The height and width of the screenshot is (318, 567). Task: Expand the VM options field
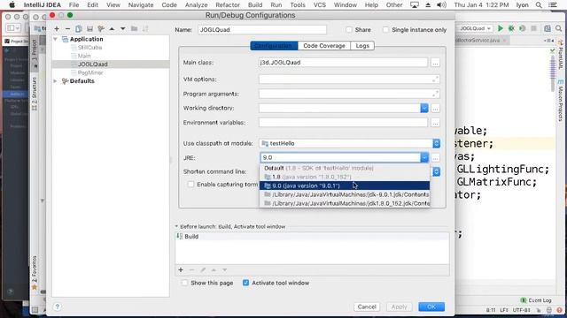pos(435,79)
